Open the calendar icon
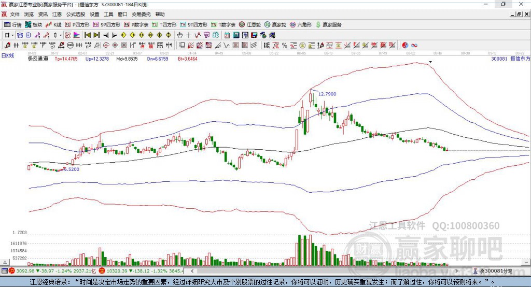The image size is (531, 287). [x=227, y=35]
